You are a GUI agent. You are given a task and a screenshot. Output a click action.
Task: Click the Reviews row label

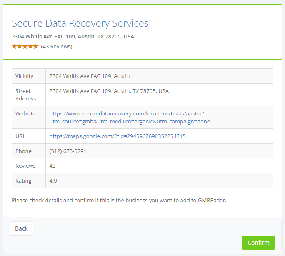pos(25,166)
